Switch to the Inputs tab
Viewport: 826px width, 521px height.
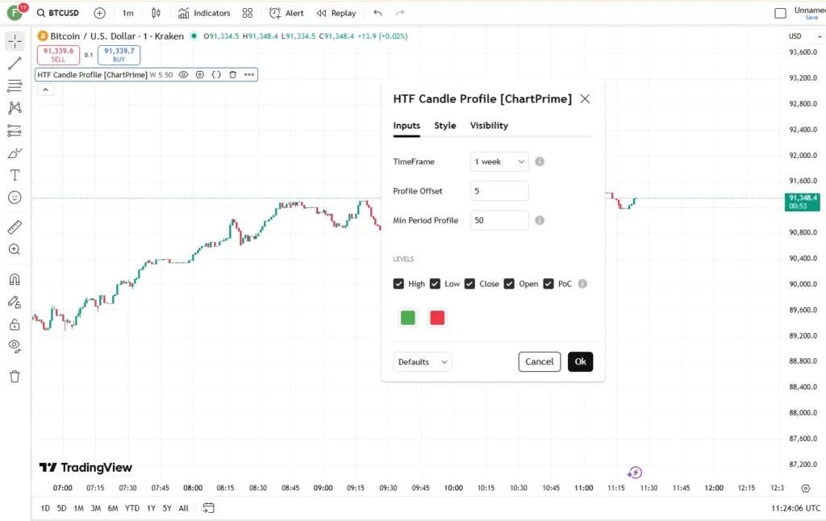407,125
